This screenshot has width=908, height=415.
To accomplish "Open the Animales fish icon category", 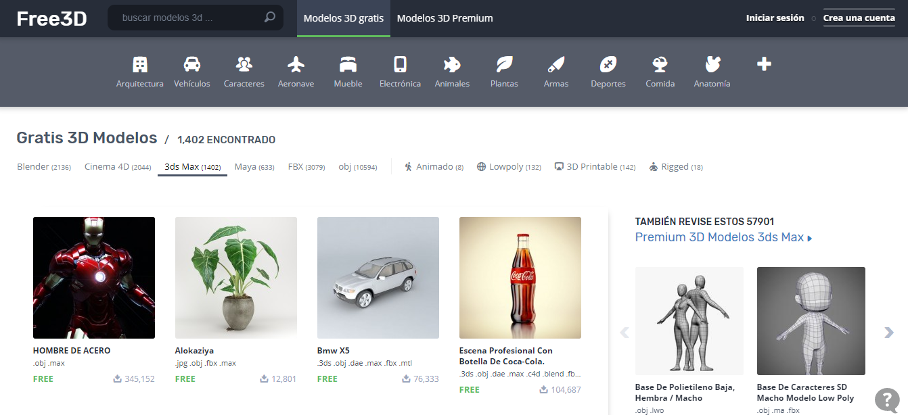I will (452, 72).
